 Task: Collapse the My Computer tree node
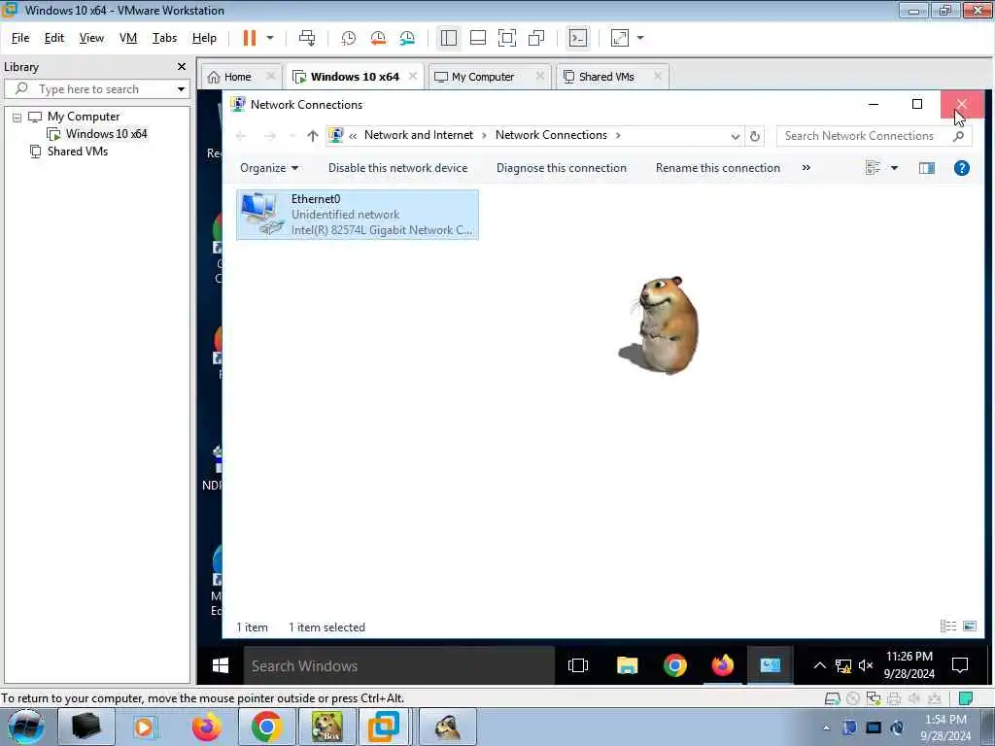click(x=17, y=118)
